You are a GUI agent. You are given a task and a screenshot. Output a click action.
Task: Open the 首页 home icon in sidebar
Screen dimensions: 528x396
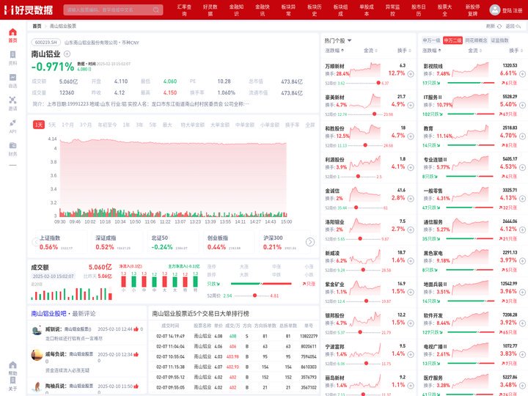click(x=12, y=32)
